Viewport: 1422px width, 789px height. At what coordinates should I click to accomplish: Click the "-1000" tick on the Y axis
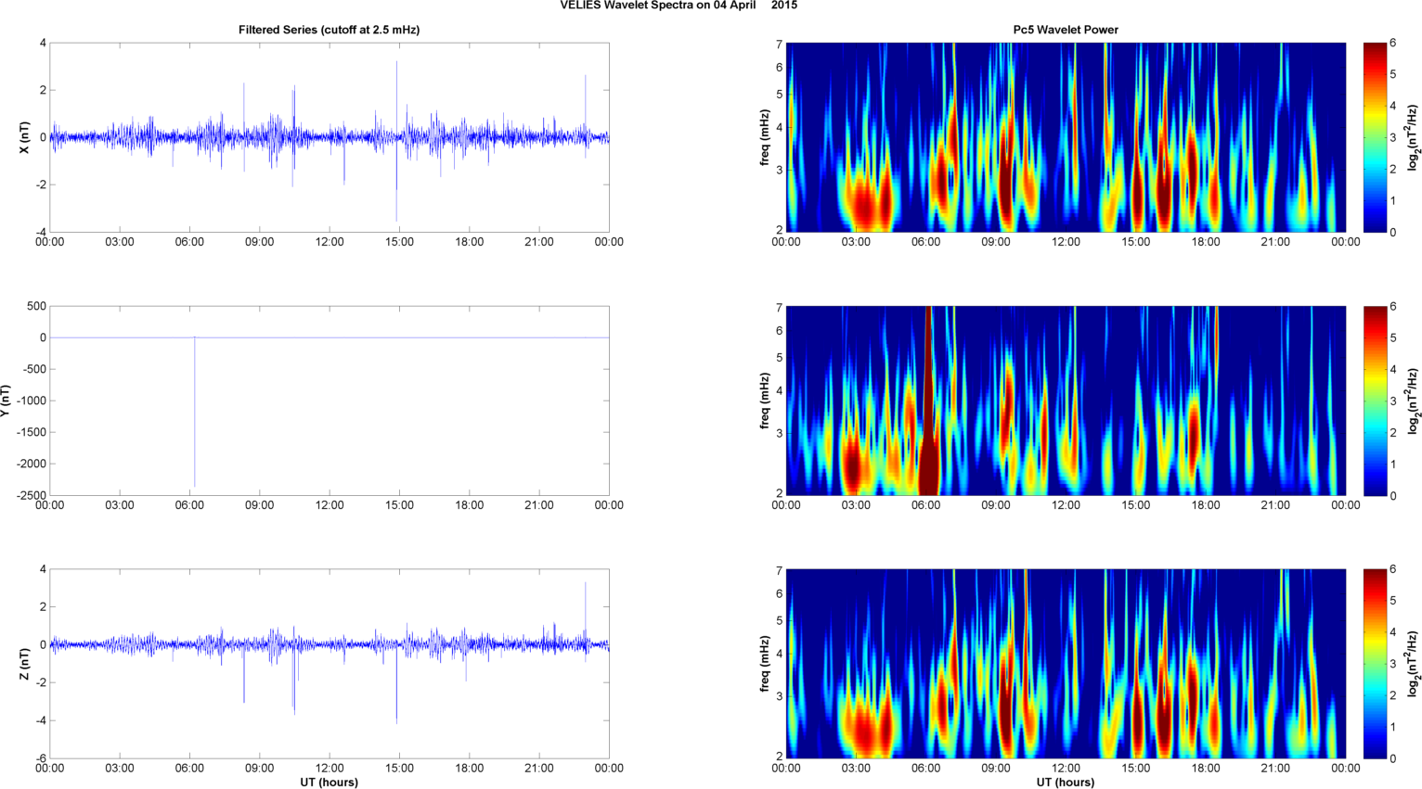click(x=32, y=401)
